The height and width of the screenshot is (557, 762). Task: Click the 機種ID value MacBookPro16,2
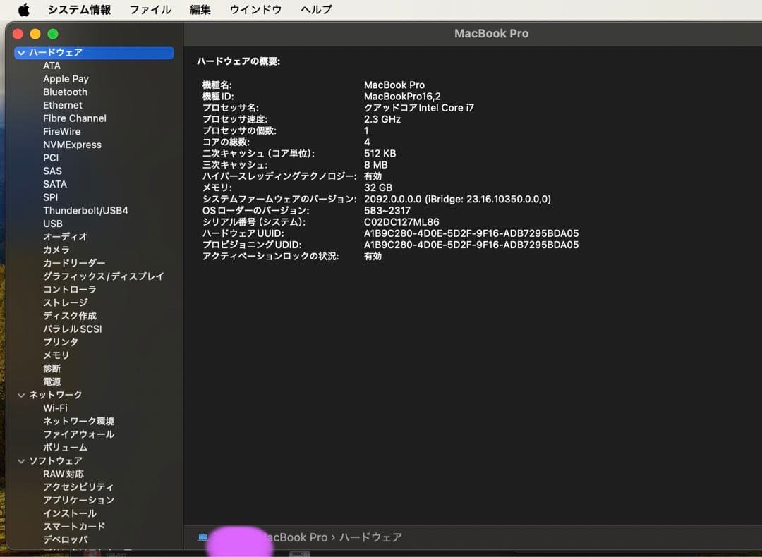(402, 96)
